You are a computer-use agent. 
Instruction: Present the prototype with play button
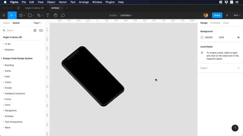coord(227,15)
